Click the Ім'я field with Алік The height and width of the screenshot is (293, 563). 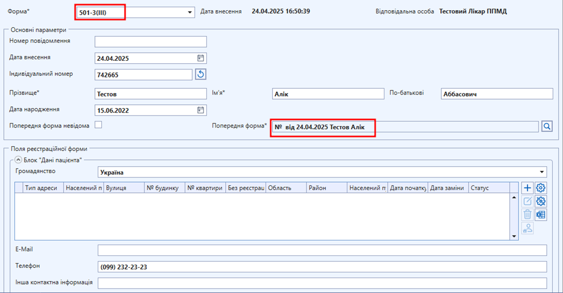328,94
